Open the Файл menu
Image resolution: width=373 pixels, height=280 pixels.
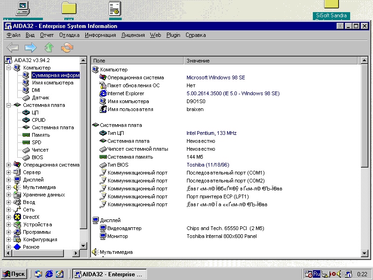click(14, 35)
